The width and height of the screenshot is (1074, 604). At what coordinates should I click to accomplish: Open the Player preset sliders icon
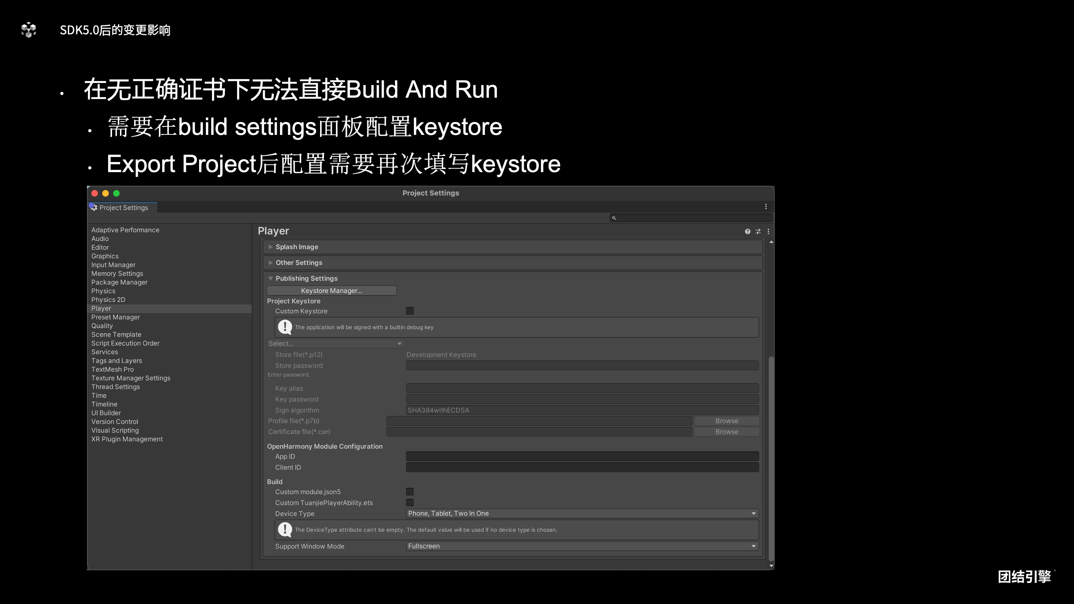pos(758,232)
